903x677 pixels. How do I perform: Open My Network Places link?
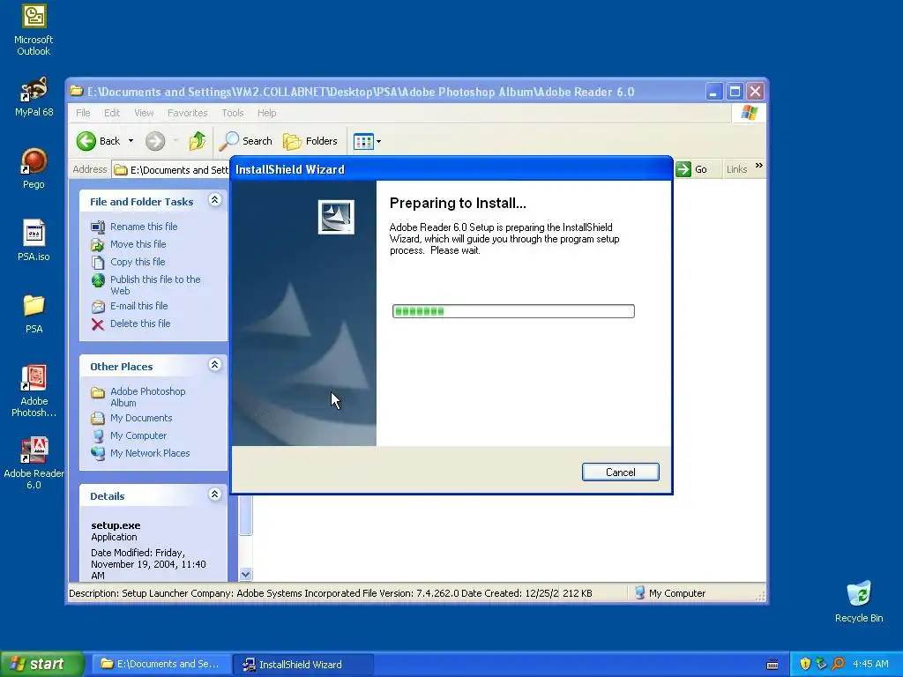coord(150,453)
